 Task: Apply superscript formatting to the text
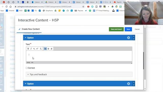pyautogui.click(x=37, y=49)
